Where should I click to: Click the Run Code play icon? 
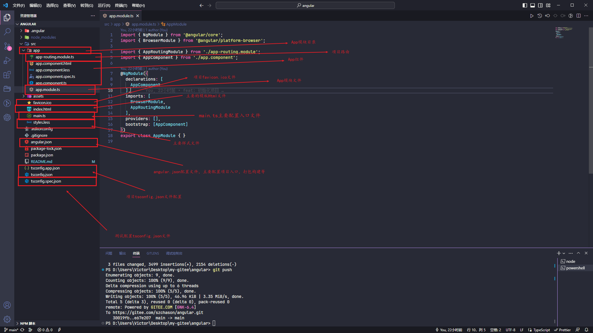532,16
